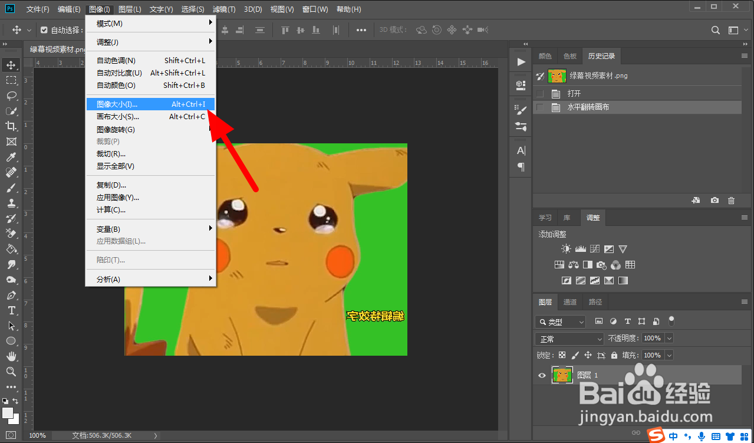754x443 pixels.
Task: Expand the 分析(A) submenu
Action: [x=150, y=279]
